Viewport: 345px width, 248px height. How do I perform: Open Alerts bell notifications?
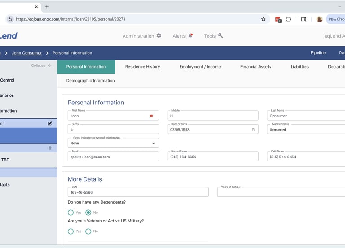183,36
